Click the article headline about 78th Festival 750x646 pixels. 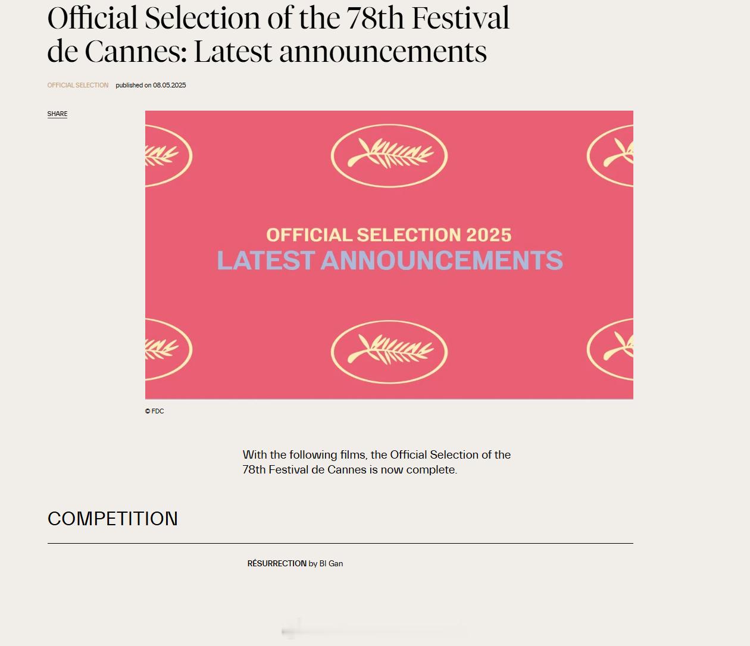279,35
